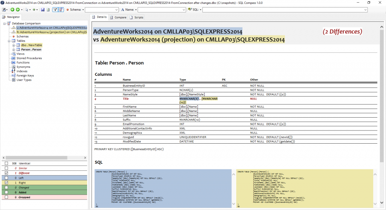Click the Foreign Keys tree icon
Image resolution: width=386 pixels, height=210 pixels.
tap(14, 75)
